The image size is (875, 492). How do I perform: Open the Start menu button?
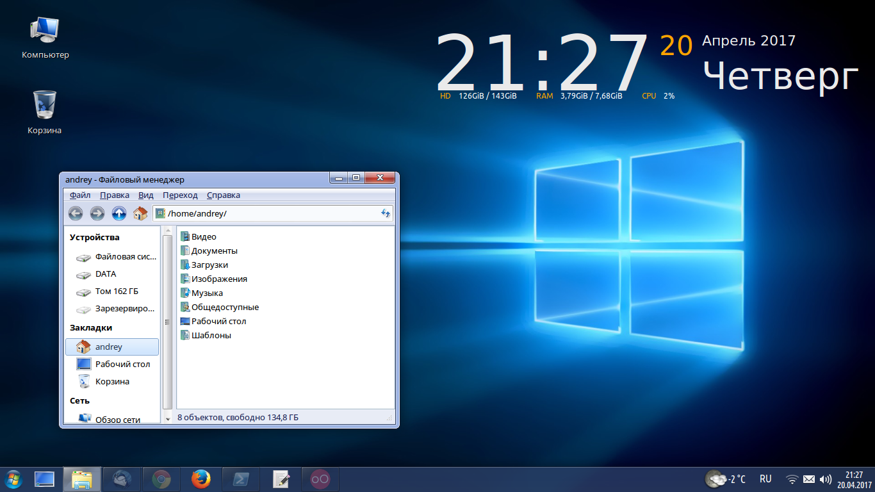[13, 479]
